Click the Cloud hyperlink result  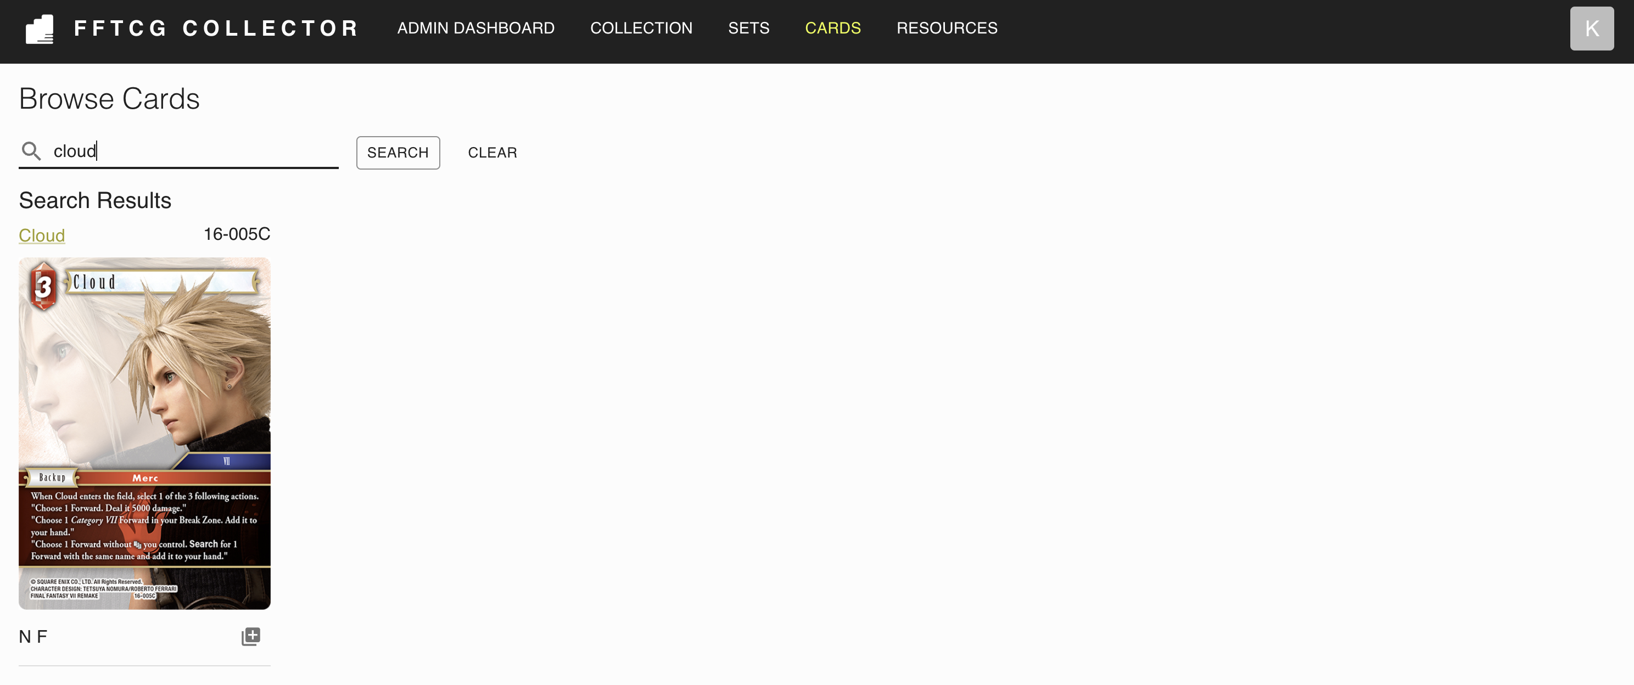(x=42, y=234)
